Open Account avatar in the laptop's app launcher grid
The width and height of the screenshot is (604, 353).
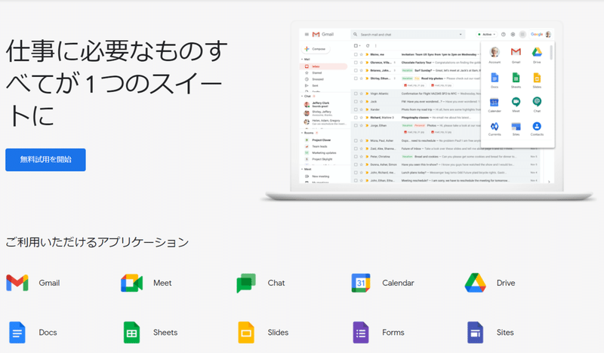[x=495, y=51]
